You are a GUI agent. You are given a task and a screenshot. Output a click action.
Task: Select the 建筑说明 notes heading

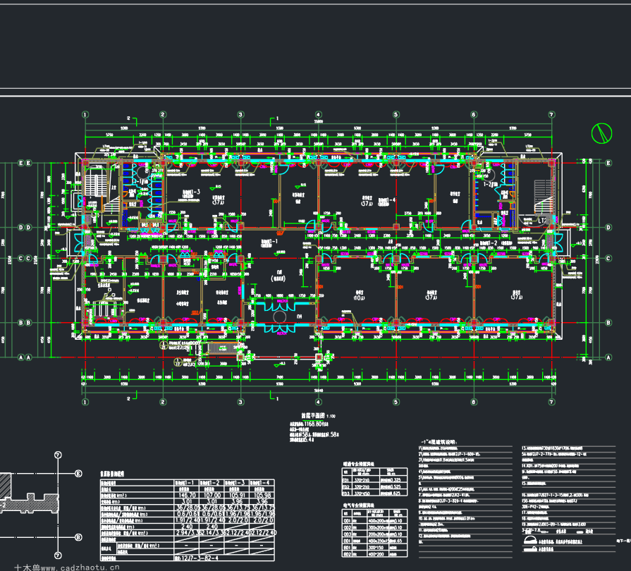click(439, 442)
